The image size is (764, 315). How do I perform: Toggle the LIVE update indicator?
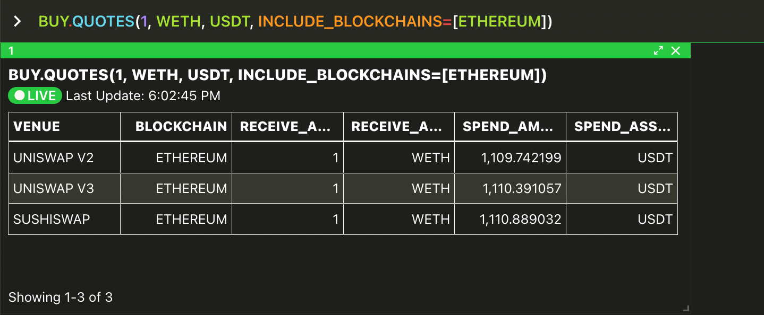pos(36,96)
